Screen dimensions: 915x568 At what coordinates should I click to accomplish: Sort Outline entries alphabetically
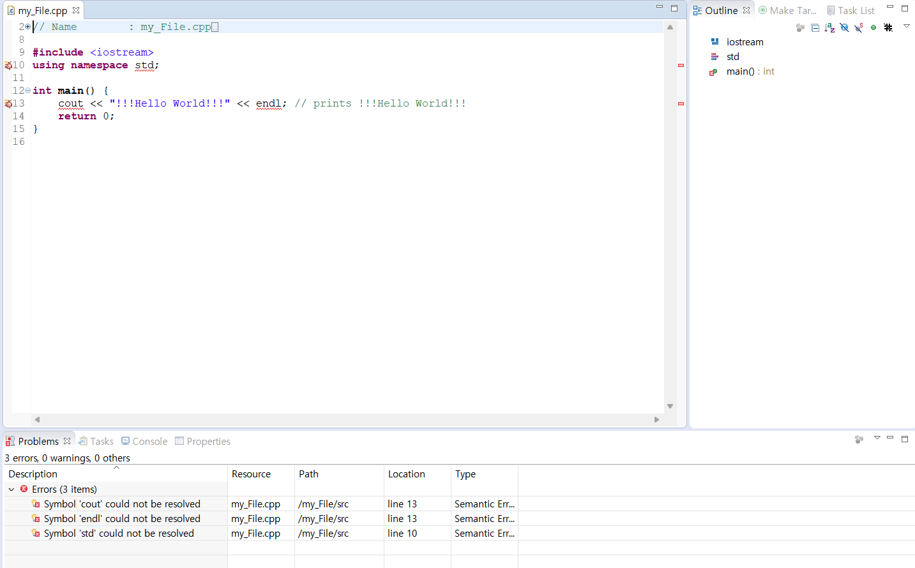click(x=829, y=27)
